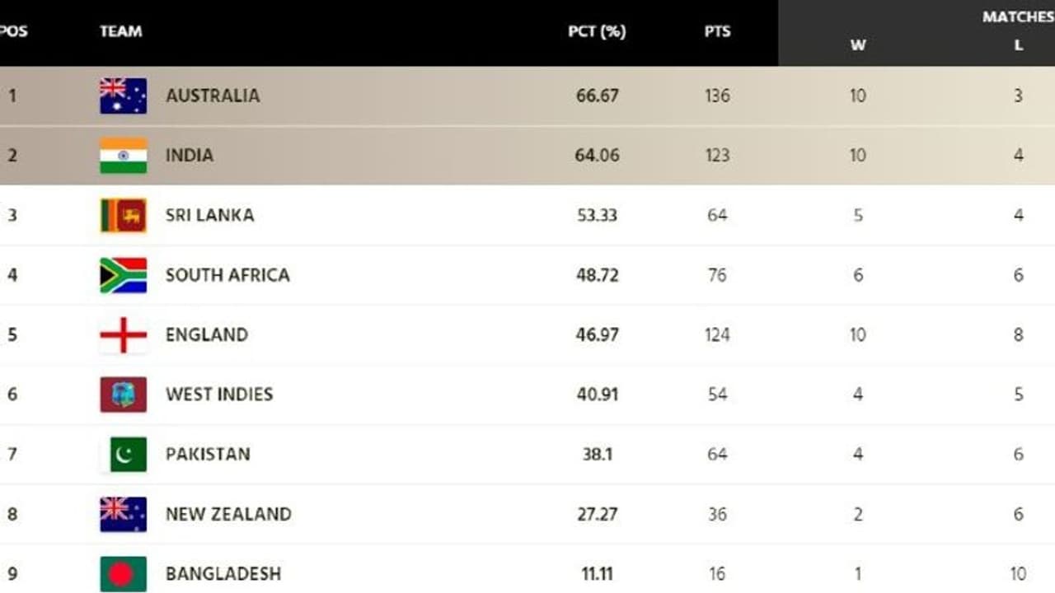Select the SOUTH AFRICA team name

[x=227, y=275]
